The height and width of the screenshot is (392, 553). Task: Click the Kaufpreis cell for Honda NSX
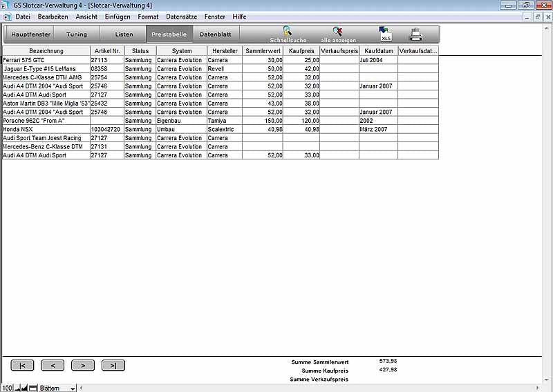(301, 129)
